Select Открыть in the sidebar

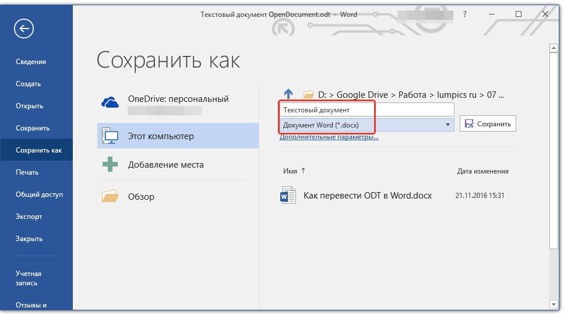[x=30, y=106]
